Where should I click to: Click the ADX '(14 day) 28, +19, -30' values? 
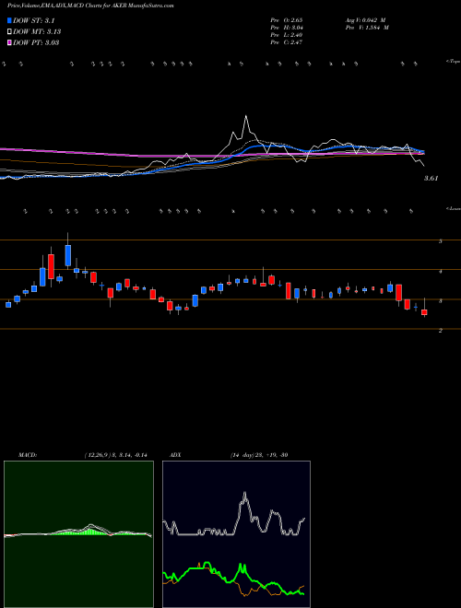258,455
